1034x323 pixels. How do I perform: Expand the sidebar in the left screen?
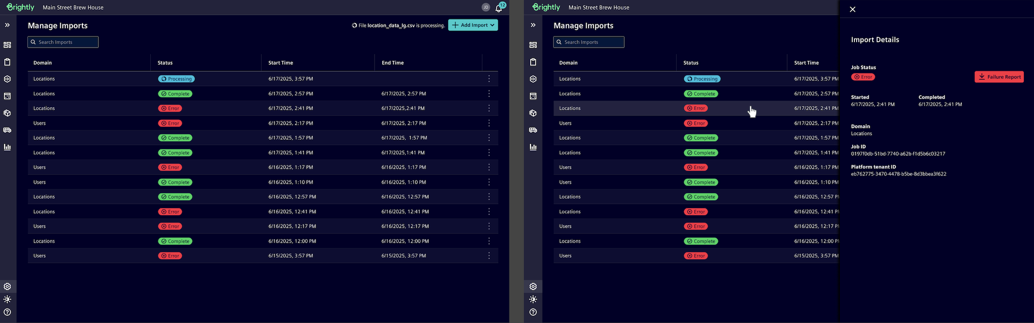(7, 25)
